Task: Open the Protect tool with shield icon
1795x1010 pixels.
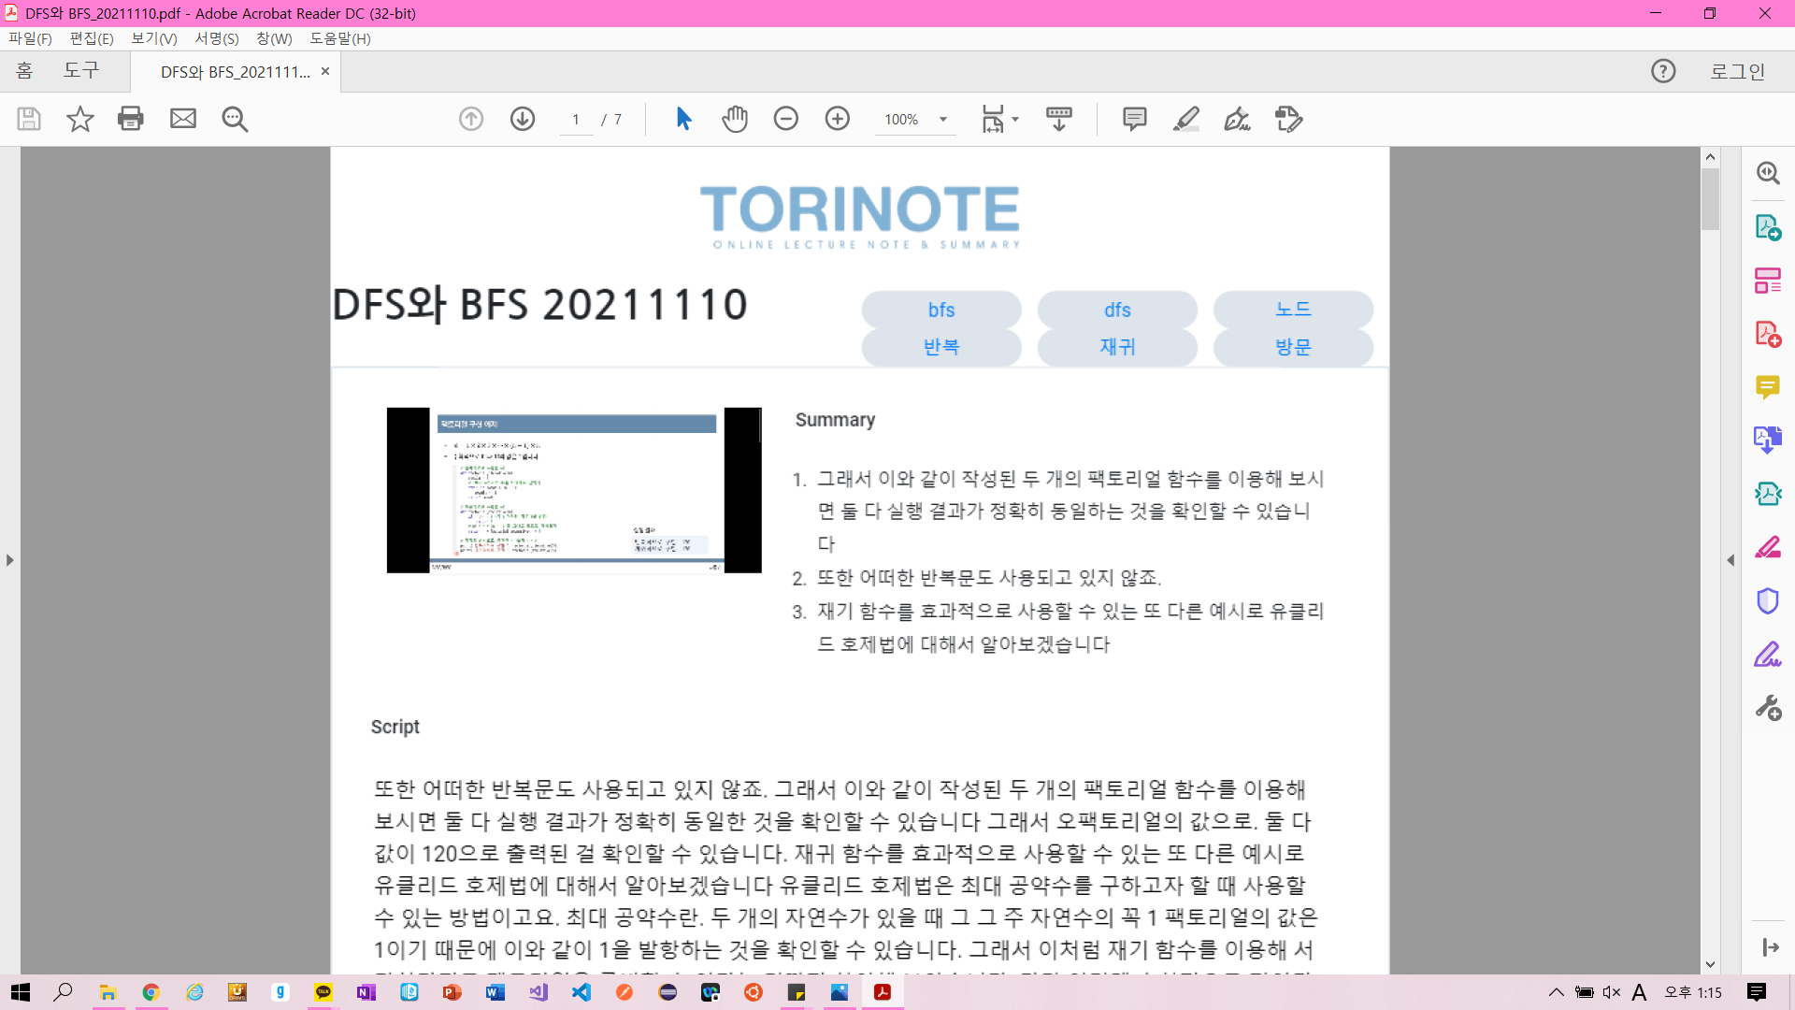Action: pos(1767,601)
